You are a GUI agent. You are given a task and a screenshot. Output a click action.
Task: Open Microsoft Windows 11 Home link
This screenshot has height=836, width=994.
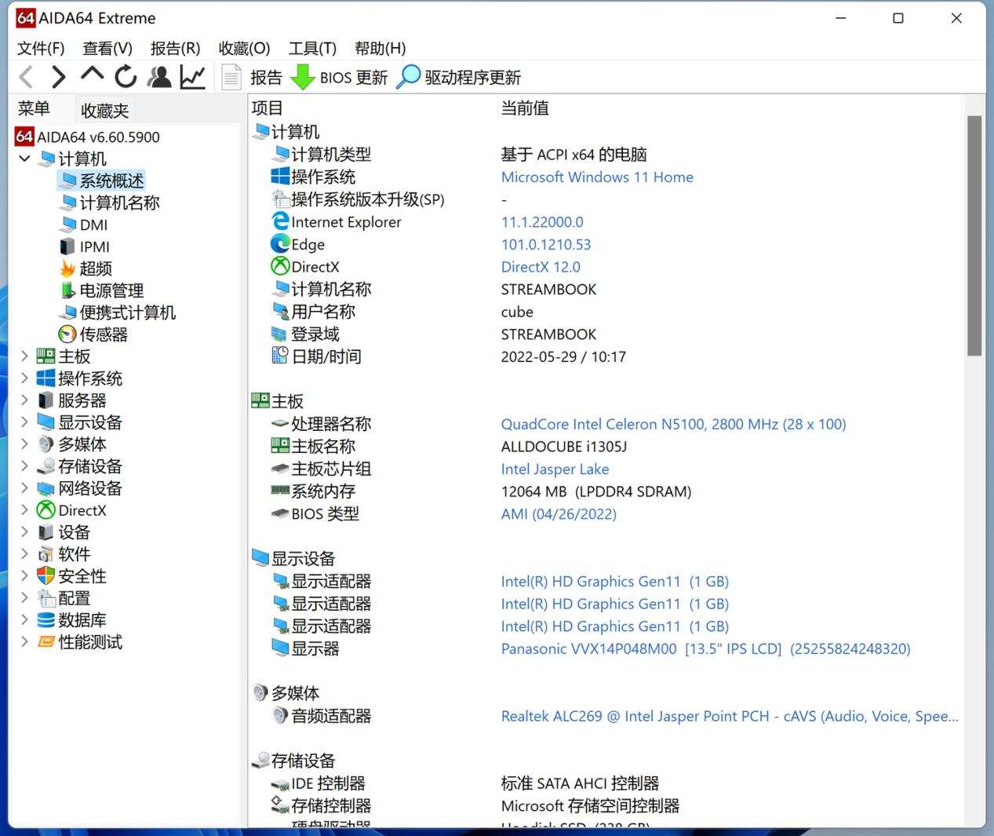point(597,177)
